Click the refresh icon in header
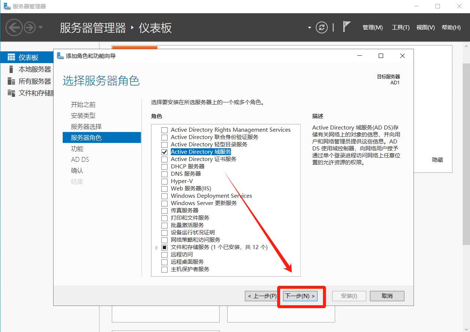This screenshot has height=332, width=470. 322,28
